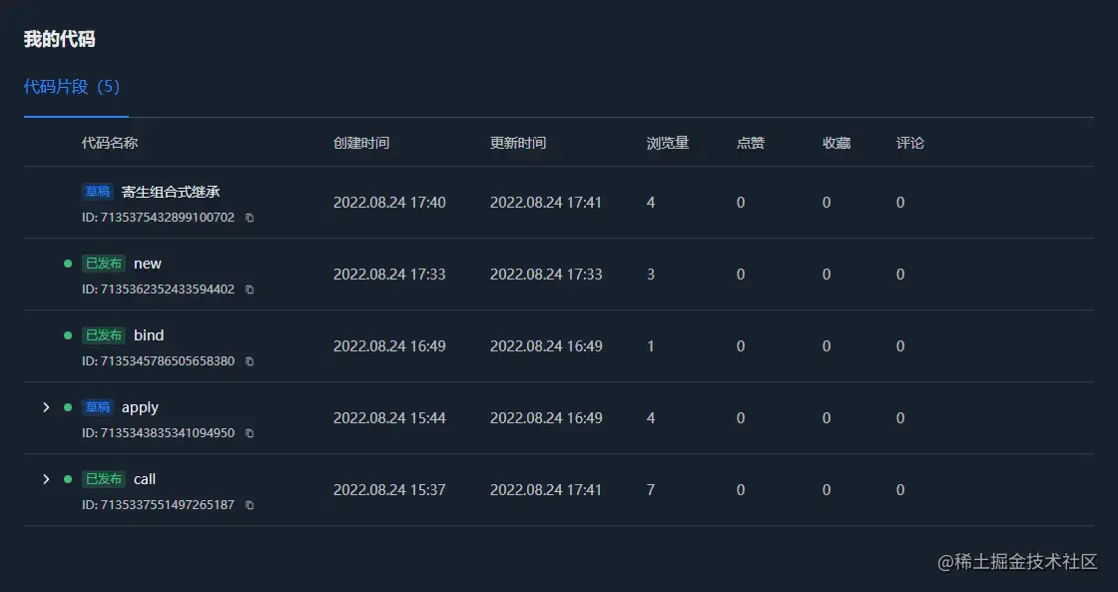Click the green status dot beside bind
The width and height of the screenshot is (1118, 592).
[x=67, y=334]
